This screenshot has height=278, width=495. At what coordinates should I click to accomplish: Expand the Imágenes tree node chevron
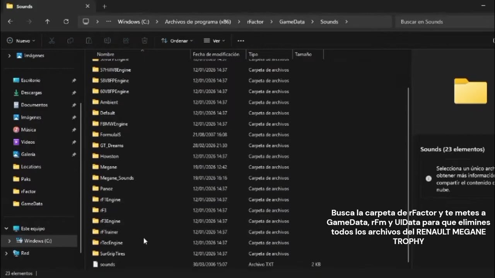(9, 56)
